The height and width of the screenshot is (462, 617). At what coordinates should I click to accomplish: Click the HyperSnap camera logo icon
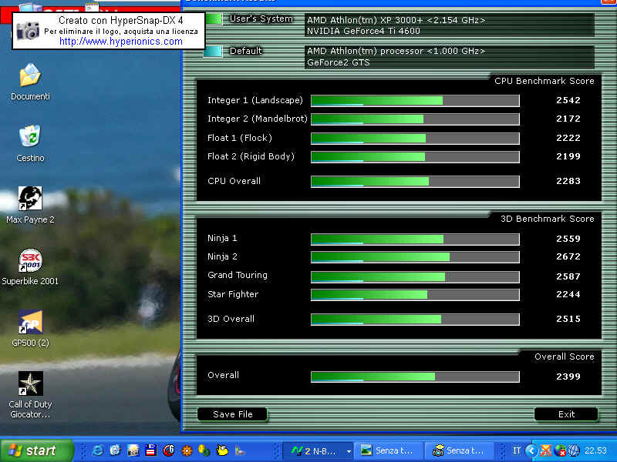28,31
